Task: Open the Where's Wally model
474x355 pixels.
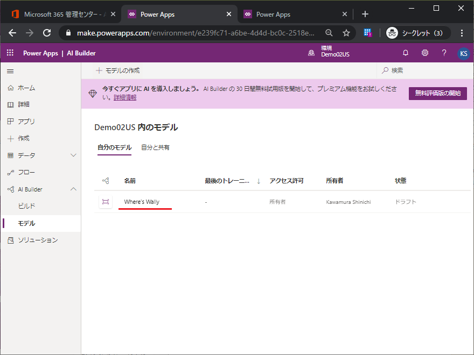Action: 142,202
